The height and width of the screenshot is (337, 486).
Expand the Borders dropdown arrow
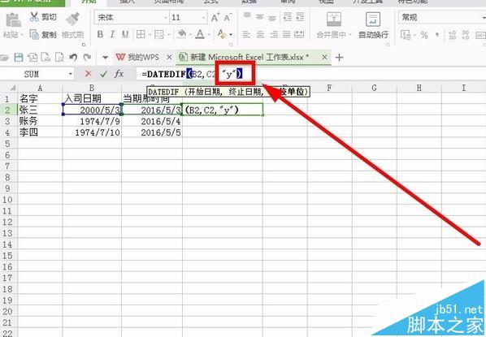[150, 34]
